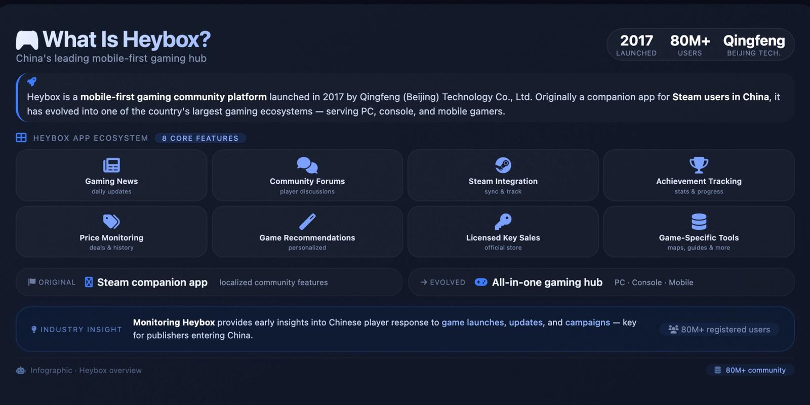810x405 pixels.
Task: Open the game launches link
Action: (473, 322)
